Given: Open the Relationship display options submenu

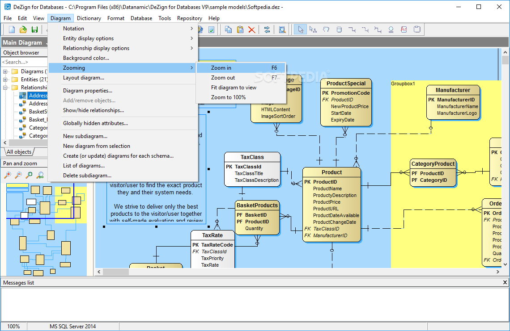Looking at the screenshot, I should (123, 48).
